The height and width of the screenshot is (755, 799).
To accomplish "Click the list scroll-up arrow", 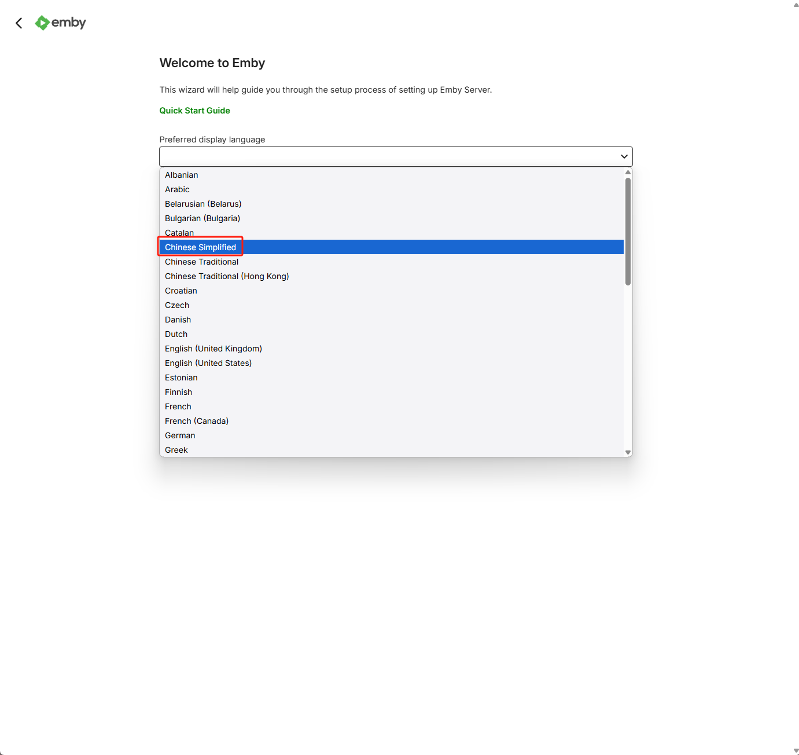I will point(628,173).
